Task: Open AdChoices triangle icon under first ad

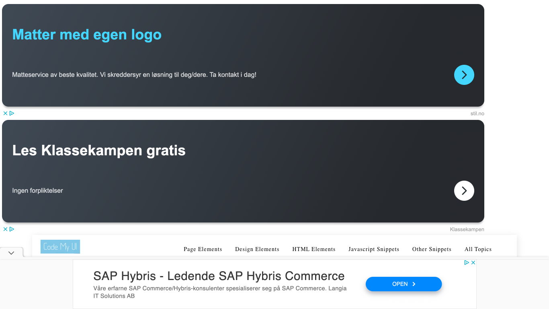Action: (x=12, y=113)
